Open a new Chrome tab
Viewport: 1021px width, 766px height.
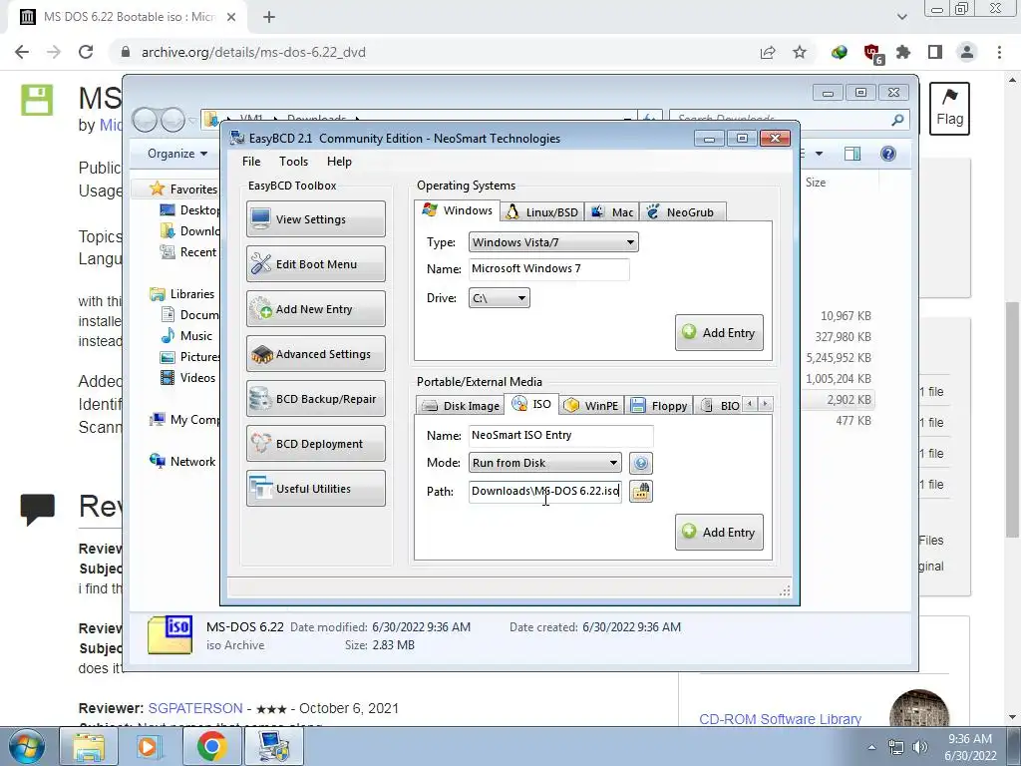click(269, 17)
